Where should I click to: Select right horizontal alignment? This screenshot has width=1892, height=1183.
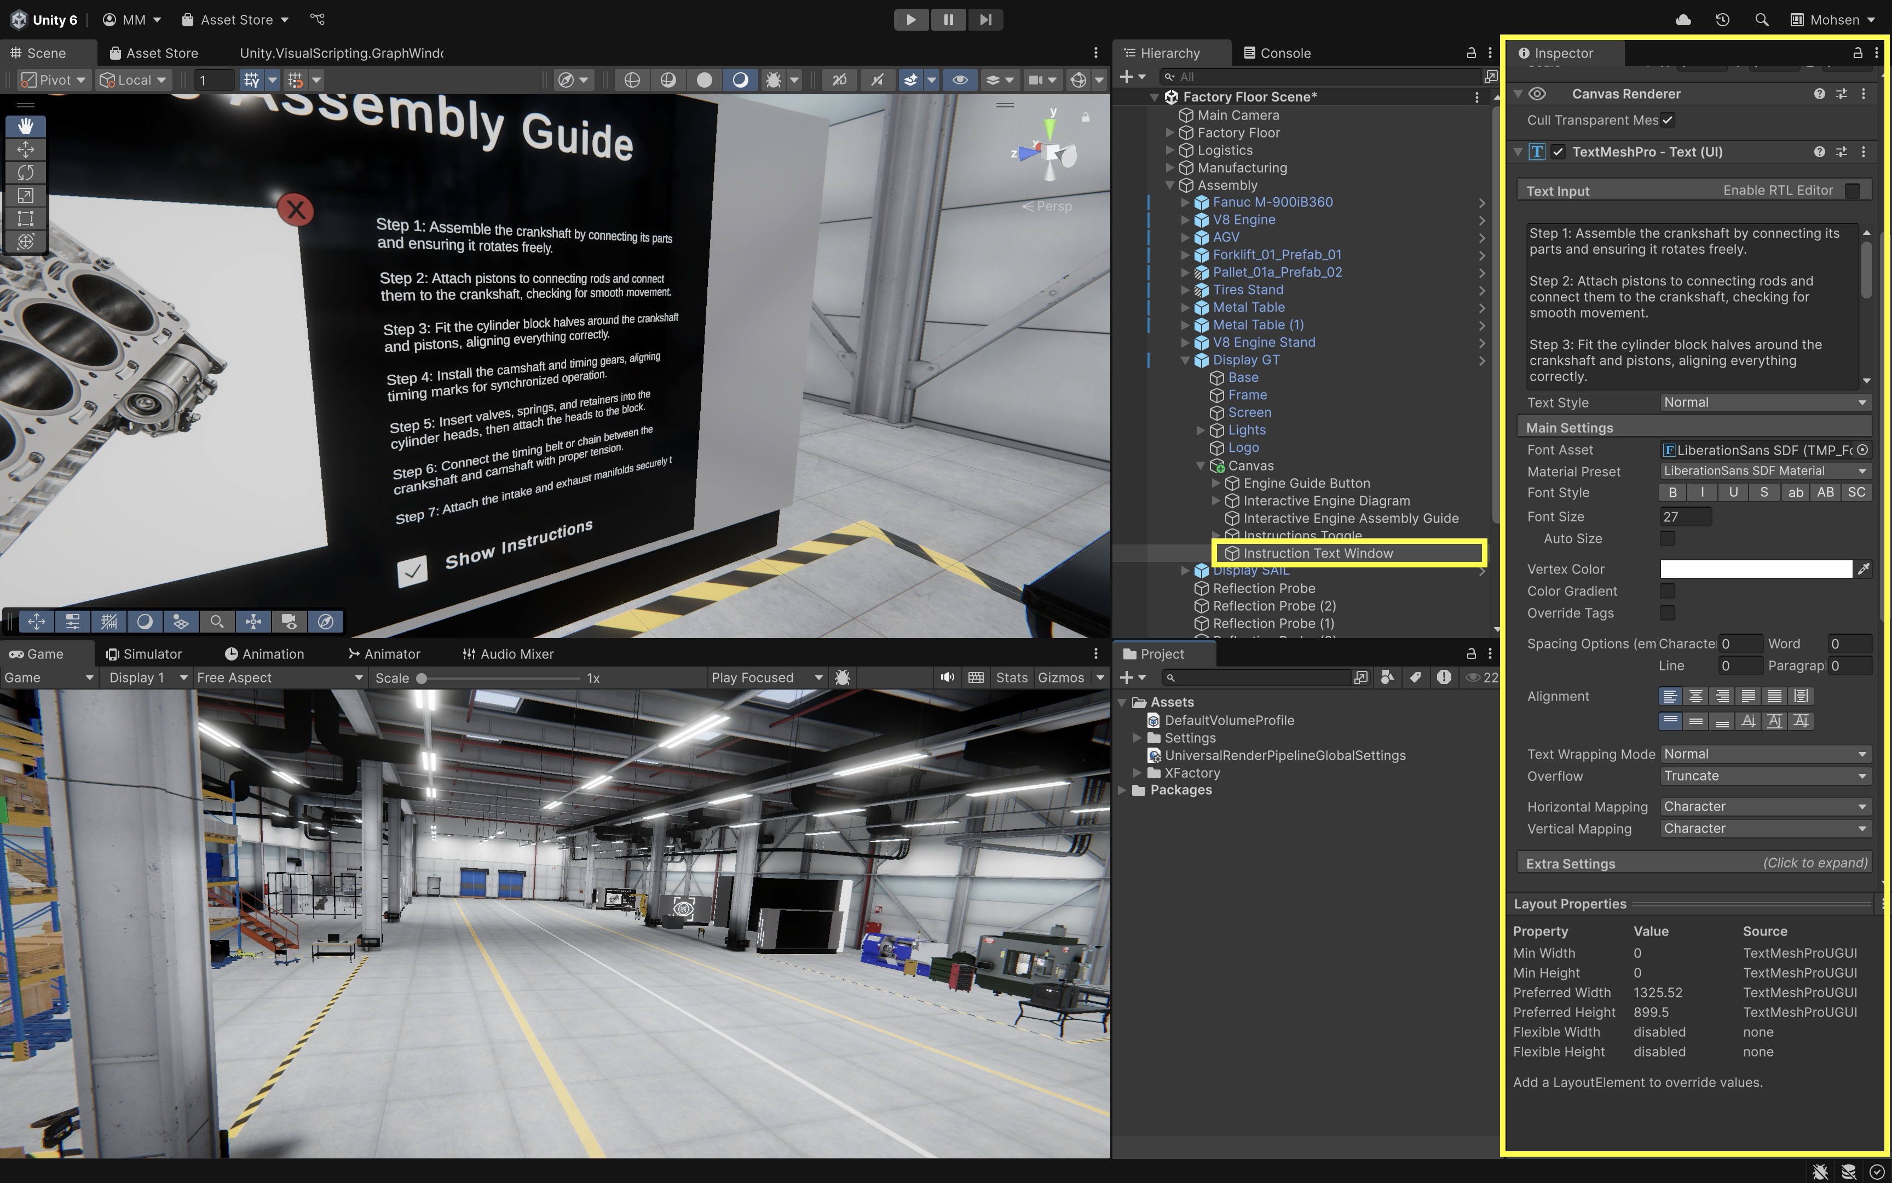pos(1722,696)
